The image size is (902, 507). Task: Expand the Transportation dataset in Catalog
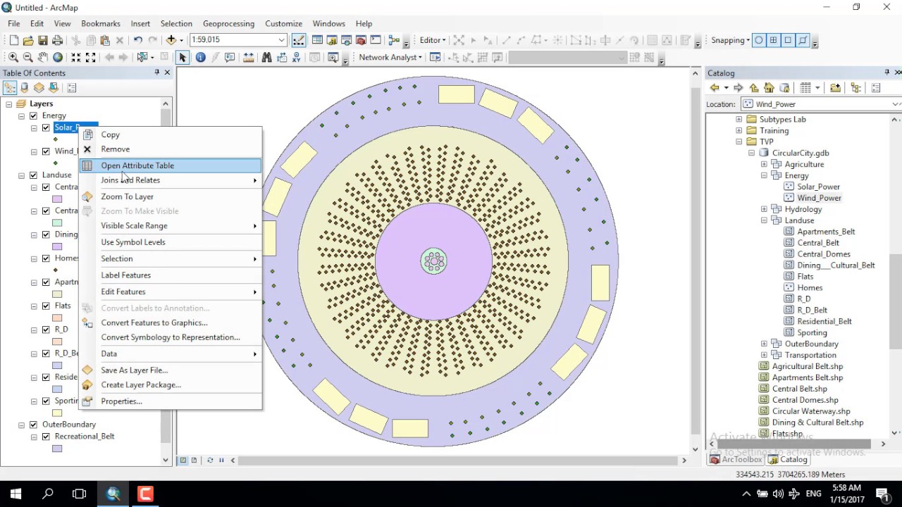pos(764,355)
